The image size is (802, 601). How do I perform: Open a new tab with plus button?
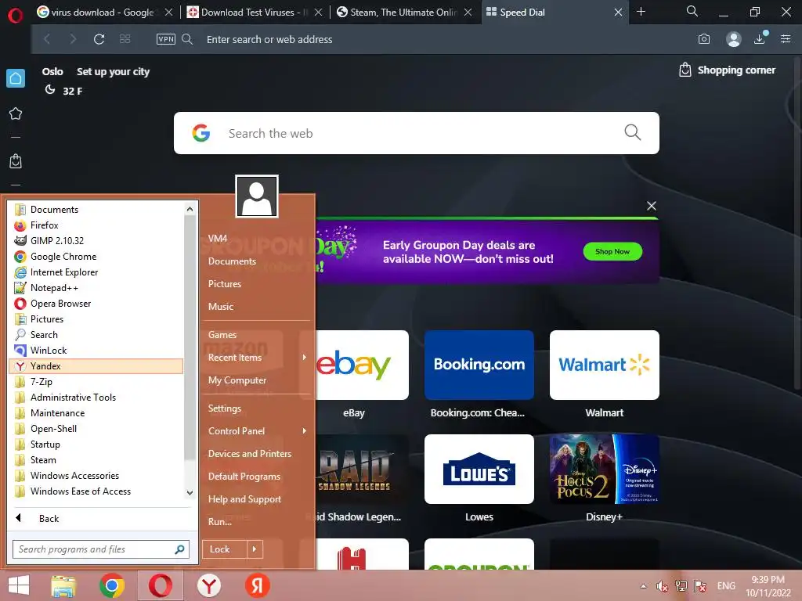641,11
